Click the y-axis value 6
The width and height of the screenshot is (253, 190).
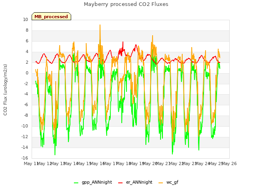pos(27,41)
